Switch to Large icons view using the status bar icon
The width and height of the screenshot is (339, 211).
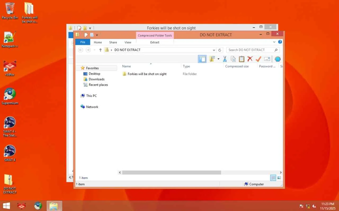coord(279,178)
